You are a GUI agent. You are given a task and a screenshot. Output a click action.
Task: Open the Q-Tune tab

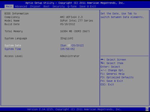(72, 7)
